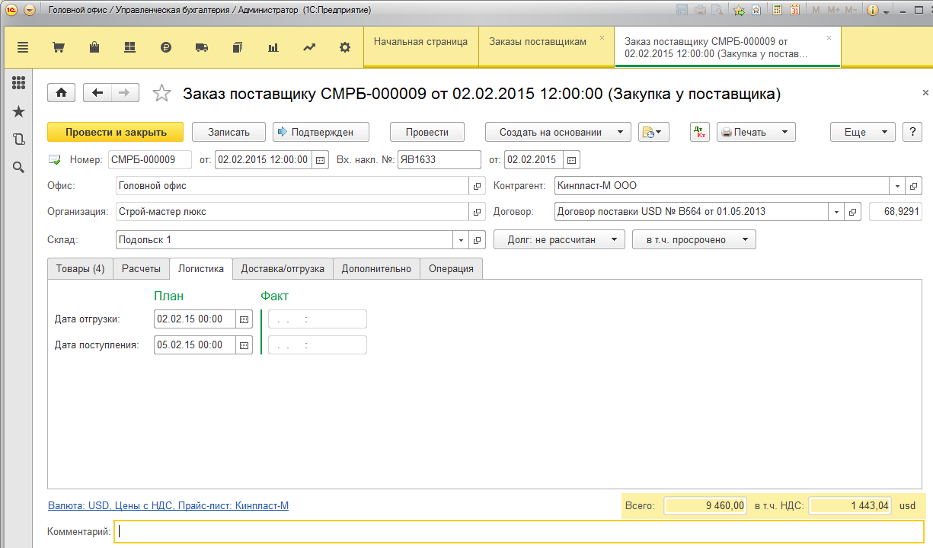
Task: Pick planned shipment date from calendar
Action: coord(244,319)
